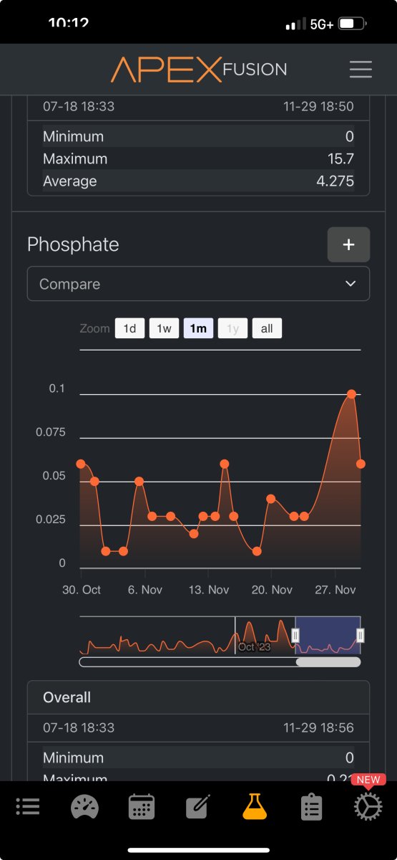Screen dimensions: 397x860
Task: Click the Compare dropdown chevron arrow
Action: 351,284
